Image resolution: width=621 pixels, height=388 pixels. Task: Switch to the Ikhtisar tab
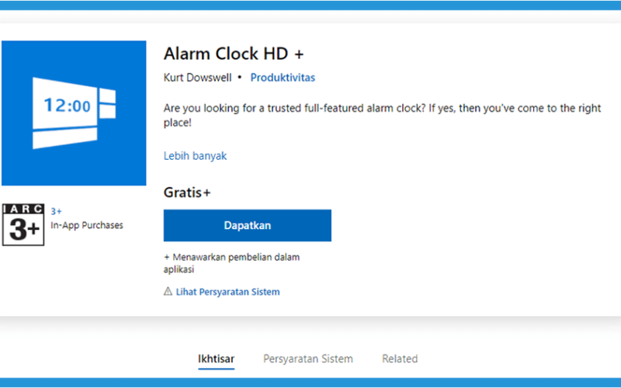217,359
